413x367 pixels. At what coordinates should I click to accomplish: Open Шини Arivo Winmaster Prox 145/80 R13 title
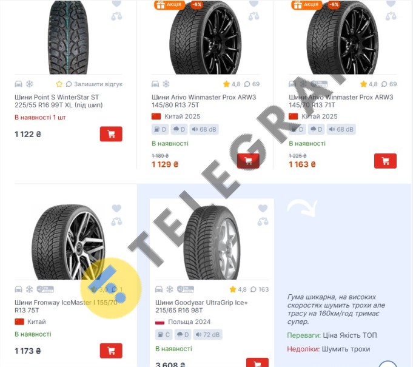[x=204, y=101]
